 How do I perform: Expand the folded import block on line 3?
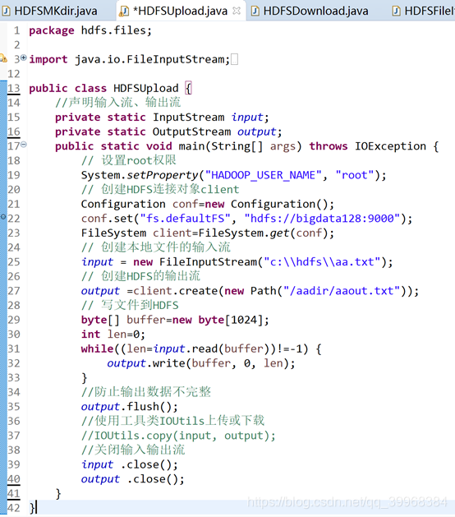point(24,58)
